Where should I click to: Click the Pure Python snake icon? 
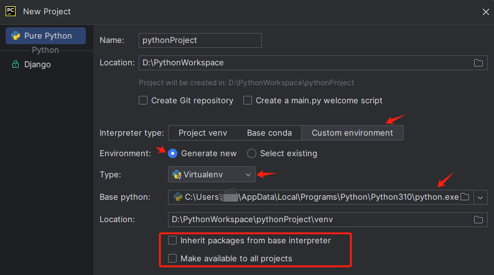pos(16,35)
